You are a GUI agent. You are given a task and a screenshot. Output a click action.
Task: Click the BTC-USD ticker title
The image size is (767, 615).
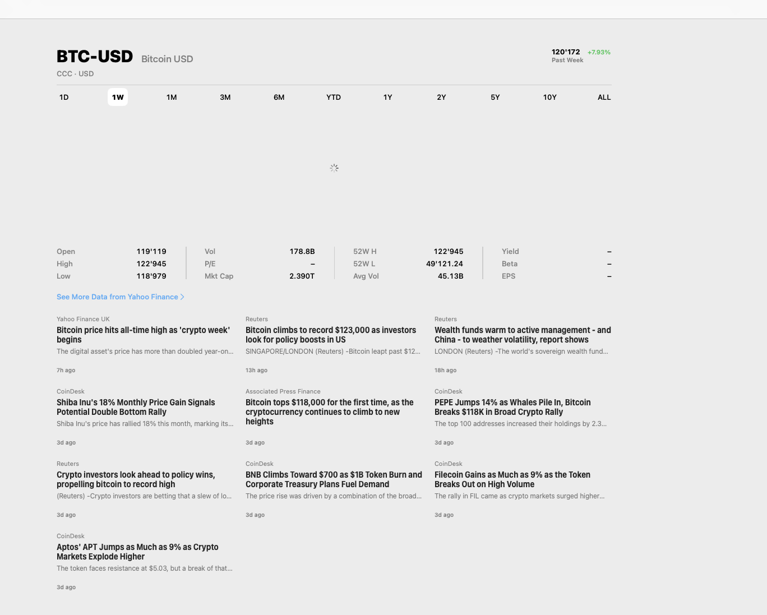point(94,56)
